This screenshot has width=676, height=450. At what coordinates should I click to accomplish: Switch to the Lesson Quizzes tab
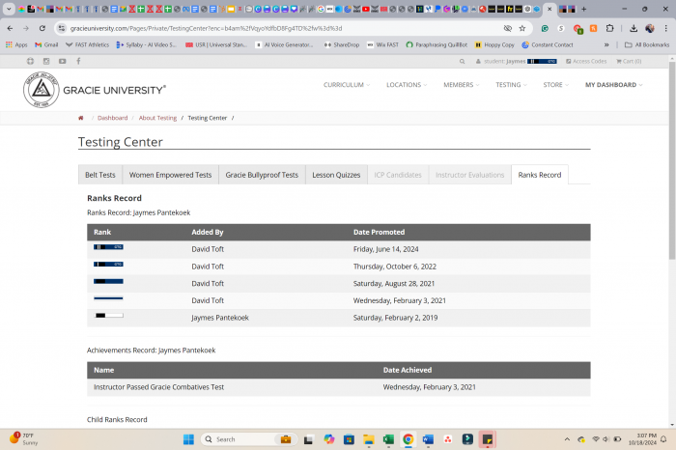pyautogui.click(x=336, y=175)
